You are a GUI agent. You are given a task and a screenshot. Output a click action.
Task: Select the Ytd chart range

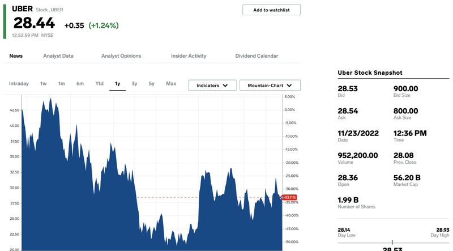[100, 83]
